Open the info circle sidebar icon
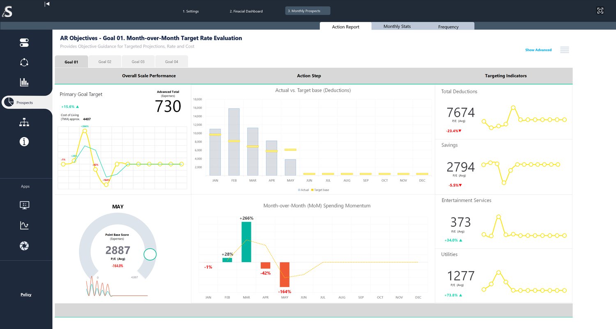Image resolution: width=616 pixels, height=329 pixels. [24, 142]
